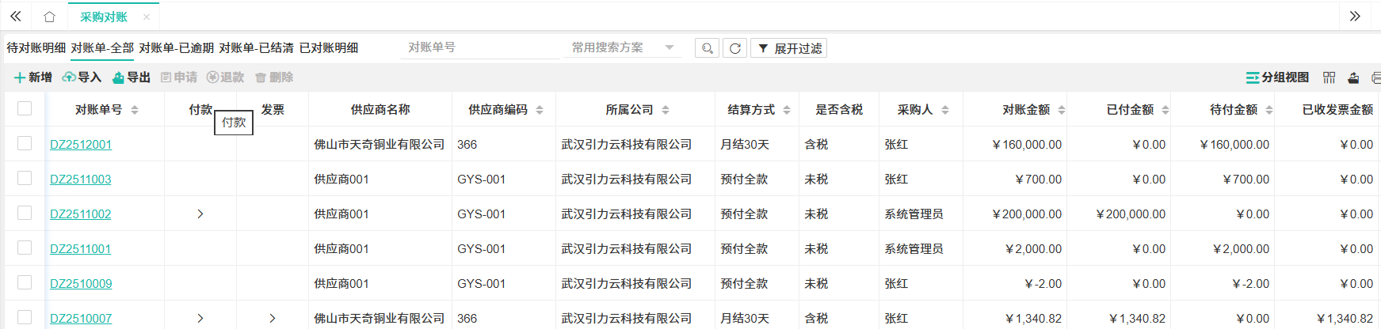
Task: Click the 展开过滤 filter button
Action: pyautogui.click(x=788, y=48)
